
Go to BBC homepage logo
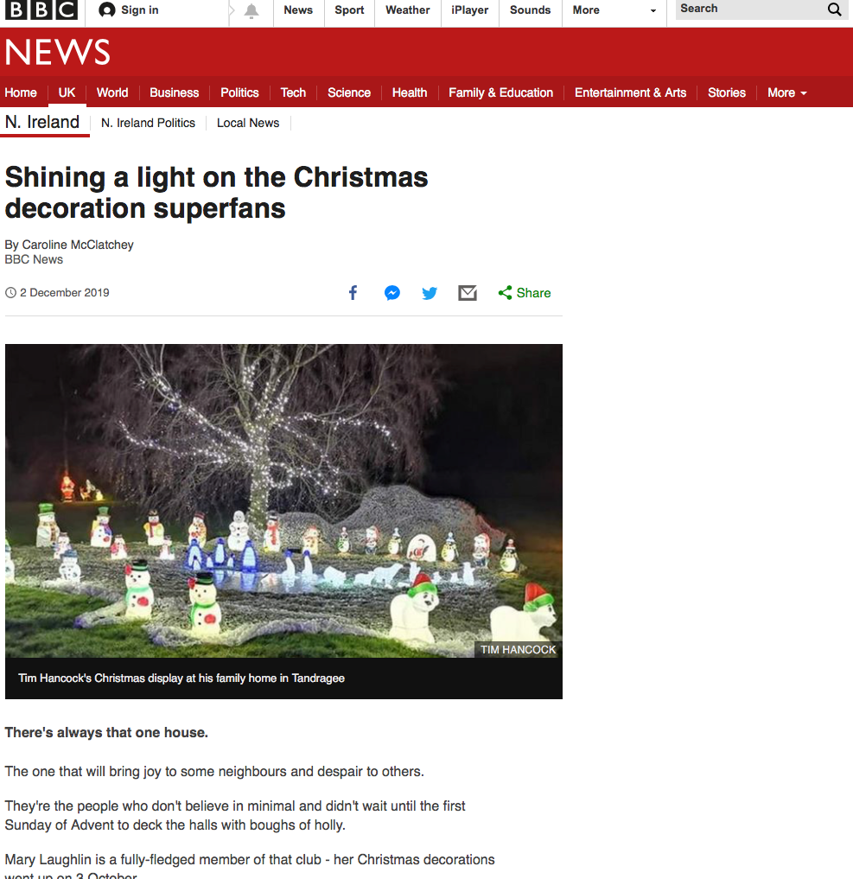pos(41,10)
